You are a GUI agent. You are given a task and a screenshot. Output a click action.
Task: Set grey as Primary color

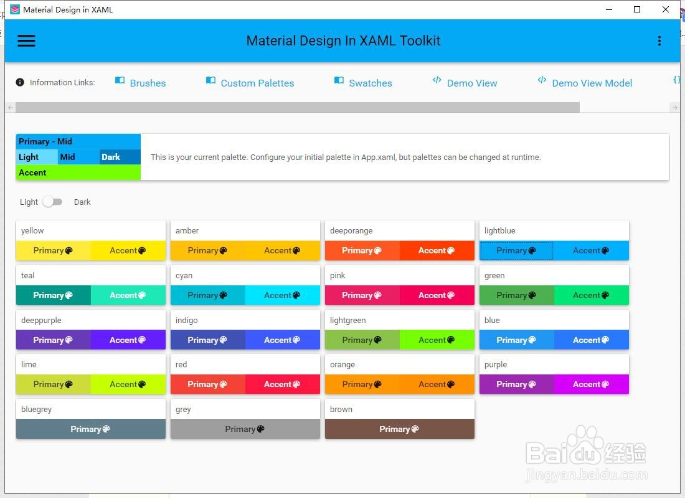click(x=245, y=429)
